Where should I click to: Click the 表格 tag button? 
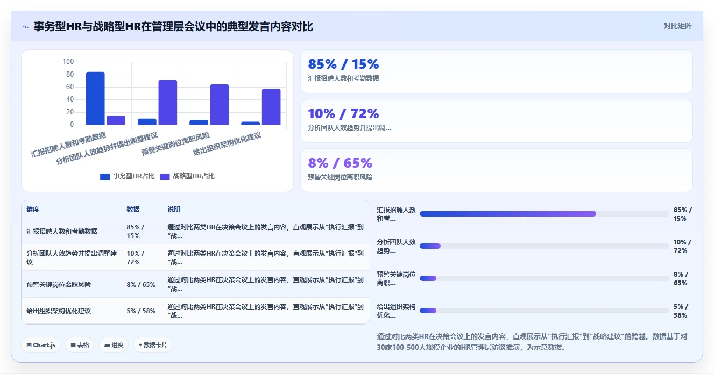click(80, 345)
